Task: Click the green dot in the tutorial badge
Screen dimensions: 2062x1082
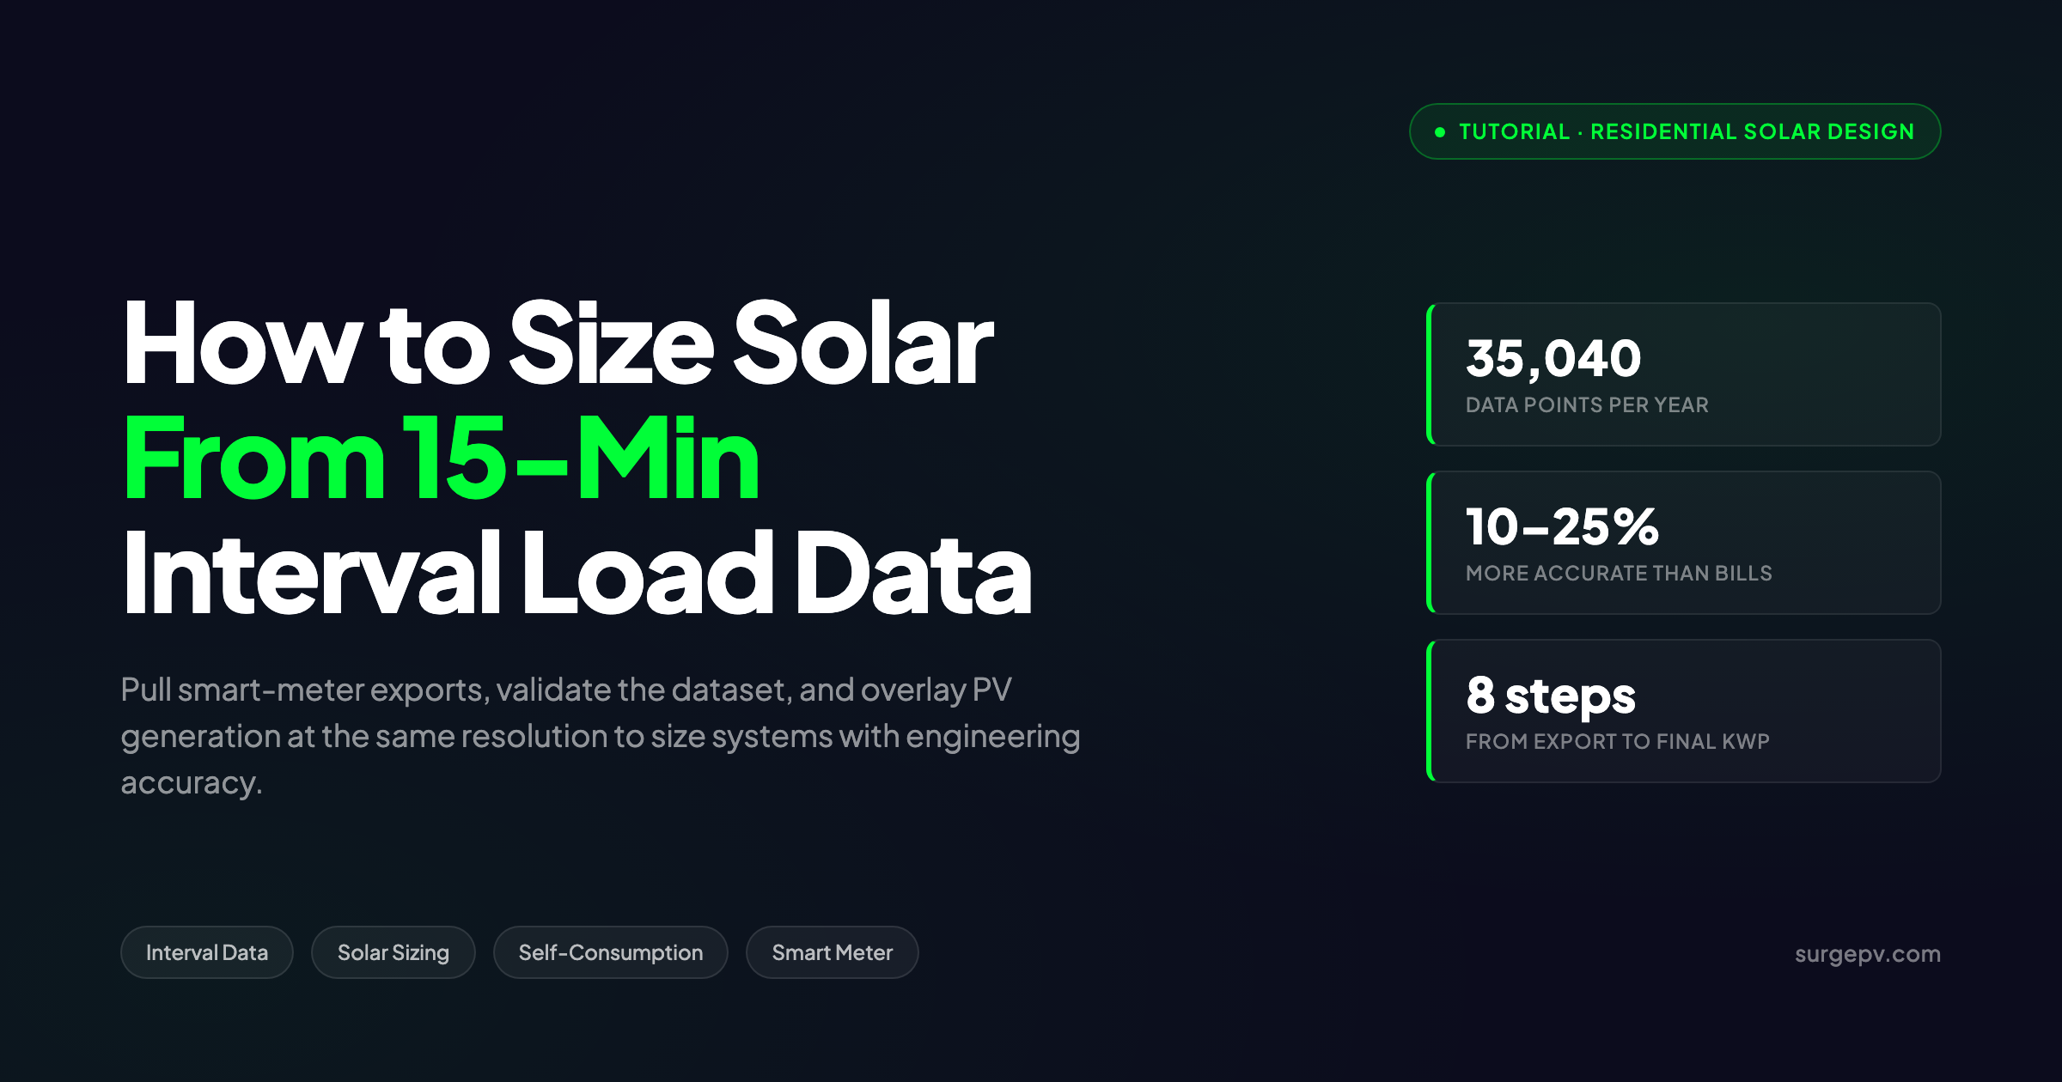Action: pos(1440,132)
